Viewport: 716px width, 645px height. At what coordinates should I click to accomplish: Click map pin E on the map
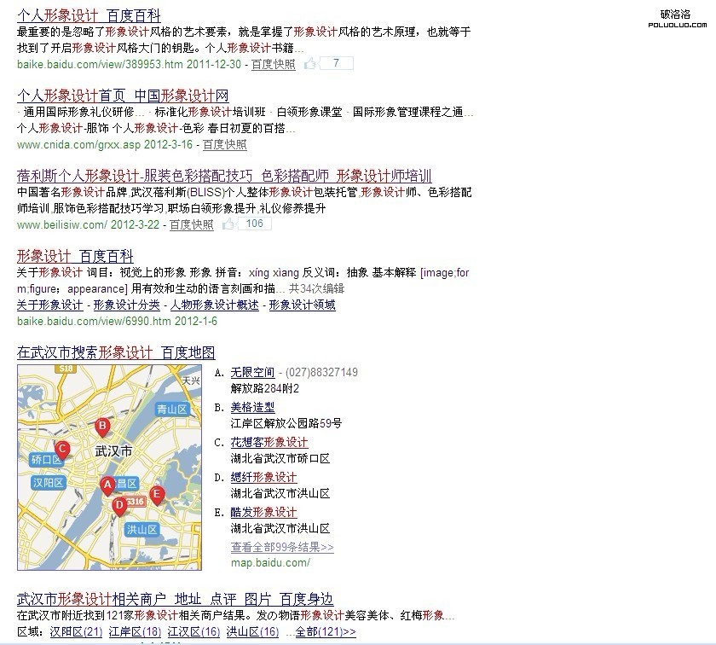(157, 493)
